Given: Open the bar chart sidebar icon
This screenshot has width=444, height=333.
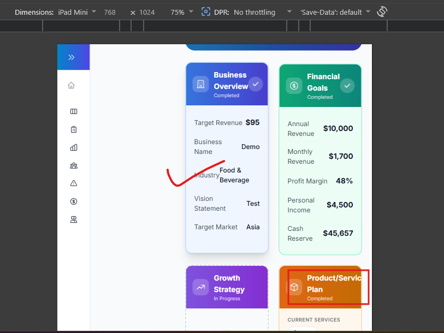Looking at the screenshot, I should [74, 147].
